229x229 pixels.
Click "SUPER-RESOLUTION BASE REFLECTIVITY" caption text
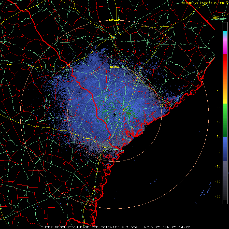pyautogui.click(x=80, y=227)
